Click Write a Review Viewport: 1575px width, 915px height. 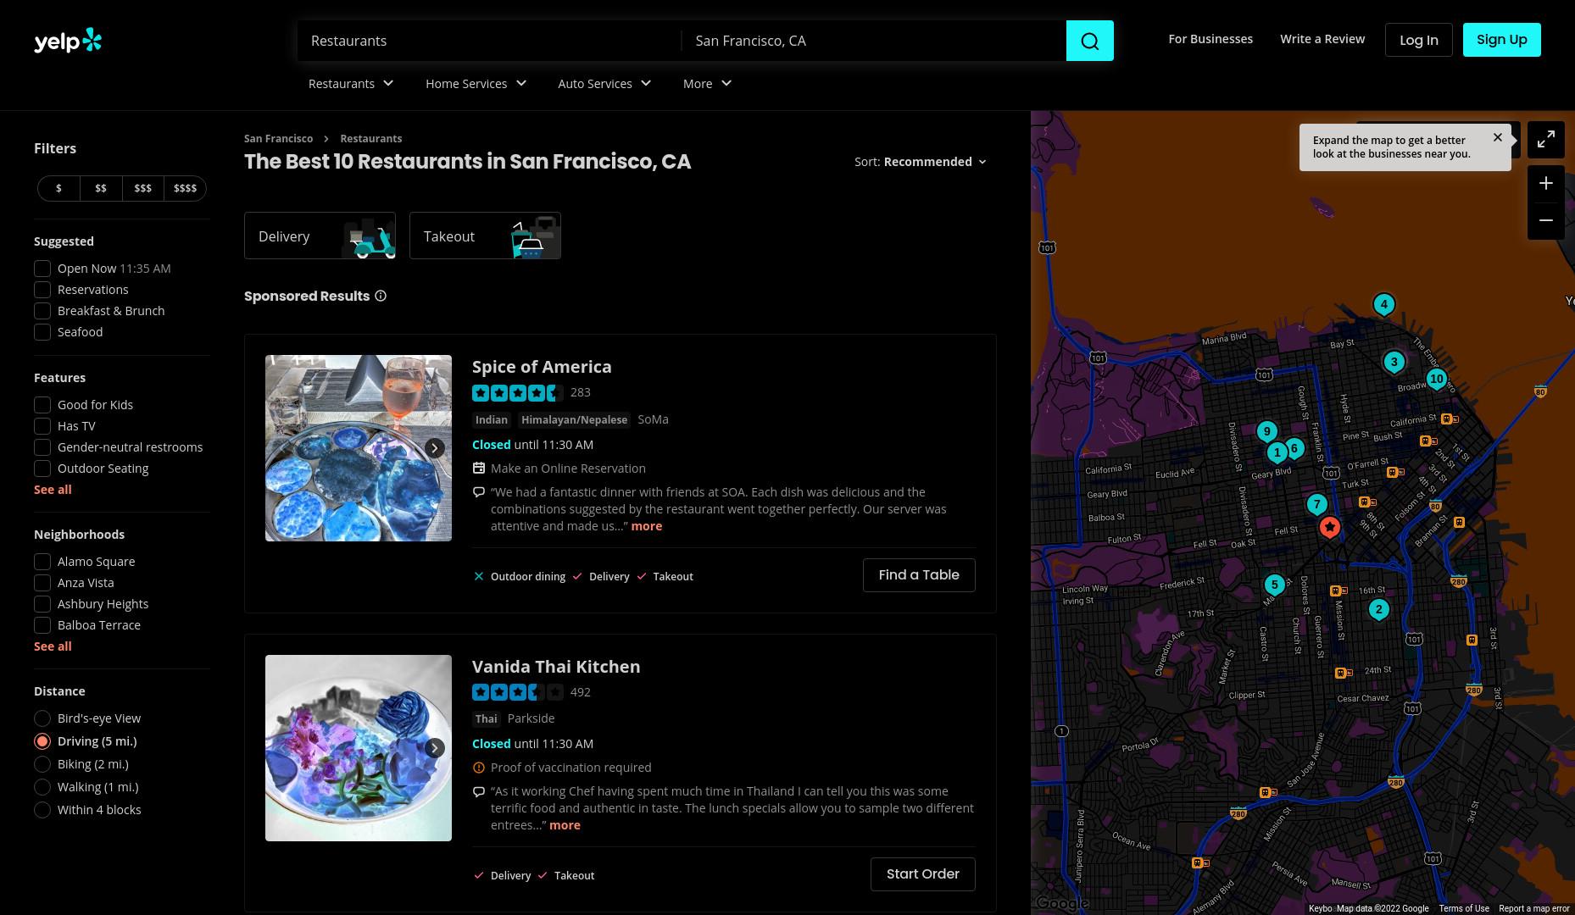(x=1322, y=39)
